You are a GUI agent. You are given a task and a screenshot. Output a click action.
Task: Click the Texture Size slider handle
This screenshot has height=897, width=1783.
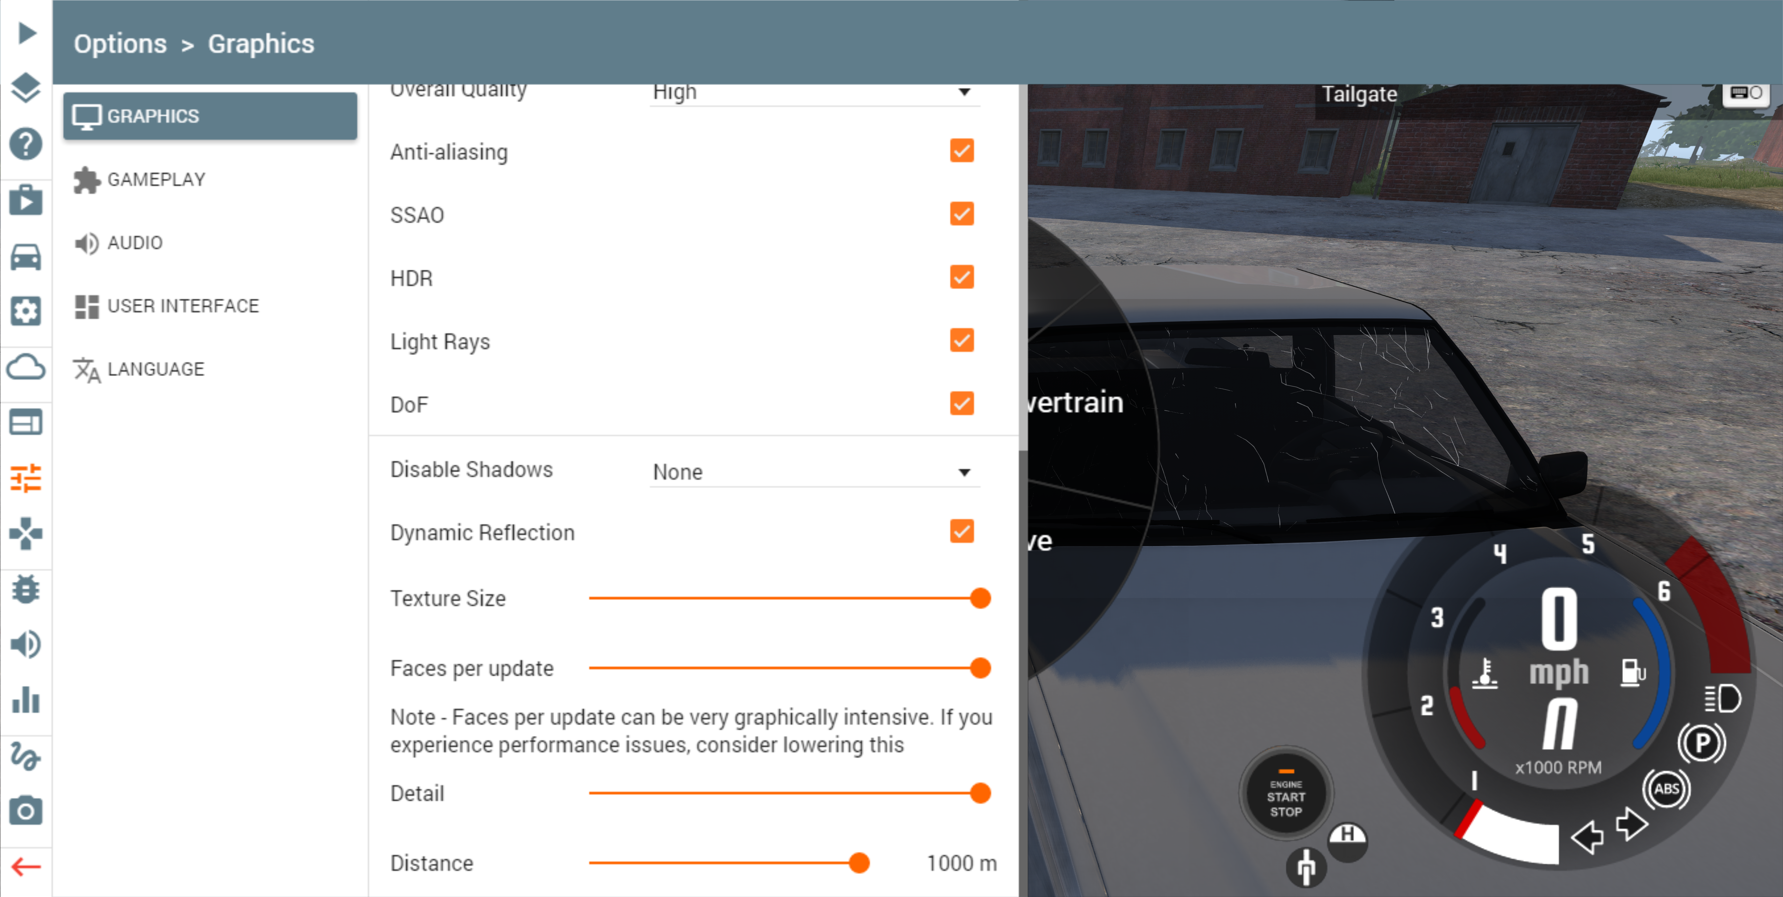coord(980,598)
